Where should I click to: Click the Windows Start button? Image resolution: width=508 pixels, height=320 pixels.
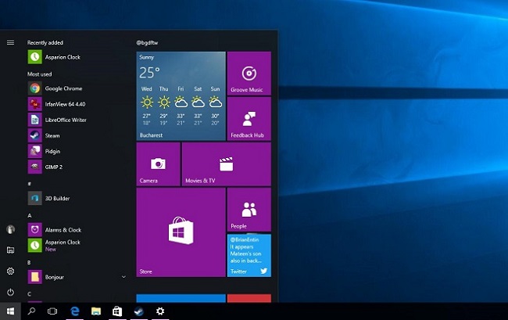pos(10,311)
